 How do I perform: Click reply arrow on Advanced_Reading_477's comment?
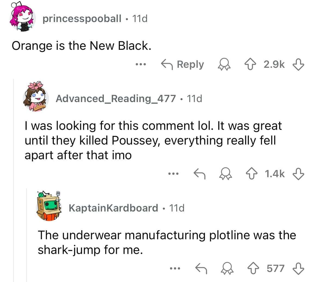[199, 173]
